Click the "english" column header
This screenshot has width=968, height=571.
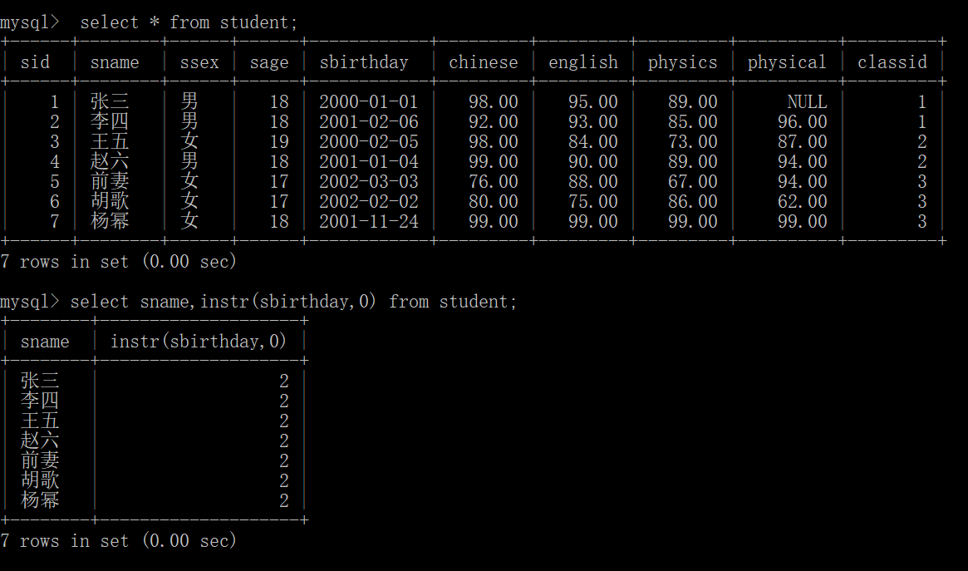click(x=583, y=62)
